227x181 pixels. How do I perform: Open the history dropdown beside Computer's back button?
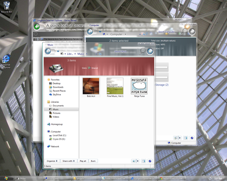(100, 32)
